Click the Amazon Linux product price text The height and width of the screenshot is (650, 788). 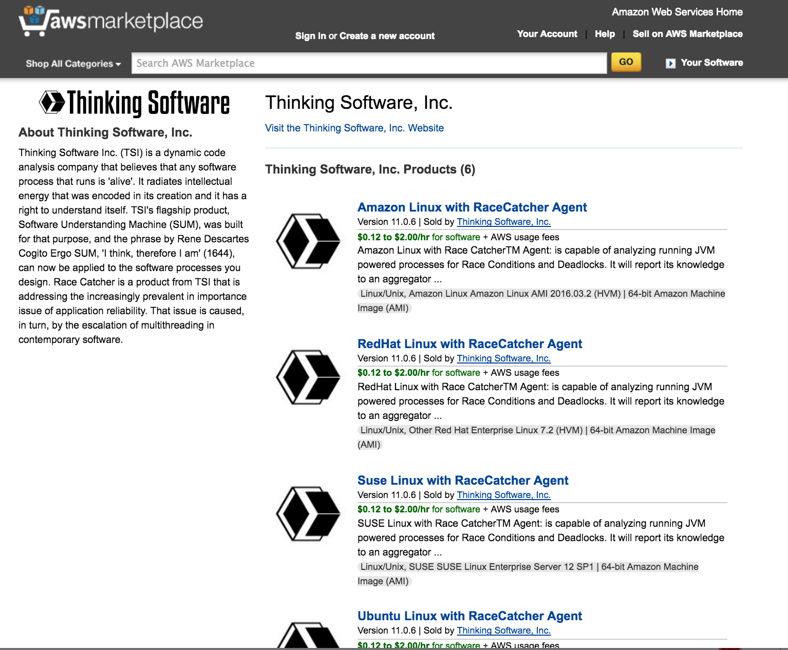(419, 237)
